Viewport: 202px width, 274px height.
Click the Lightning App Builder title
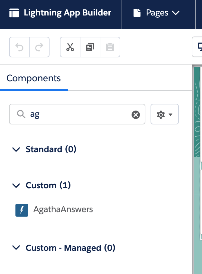(68, 13)
